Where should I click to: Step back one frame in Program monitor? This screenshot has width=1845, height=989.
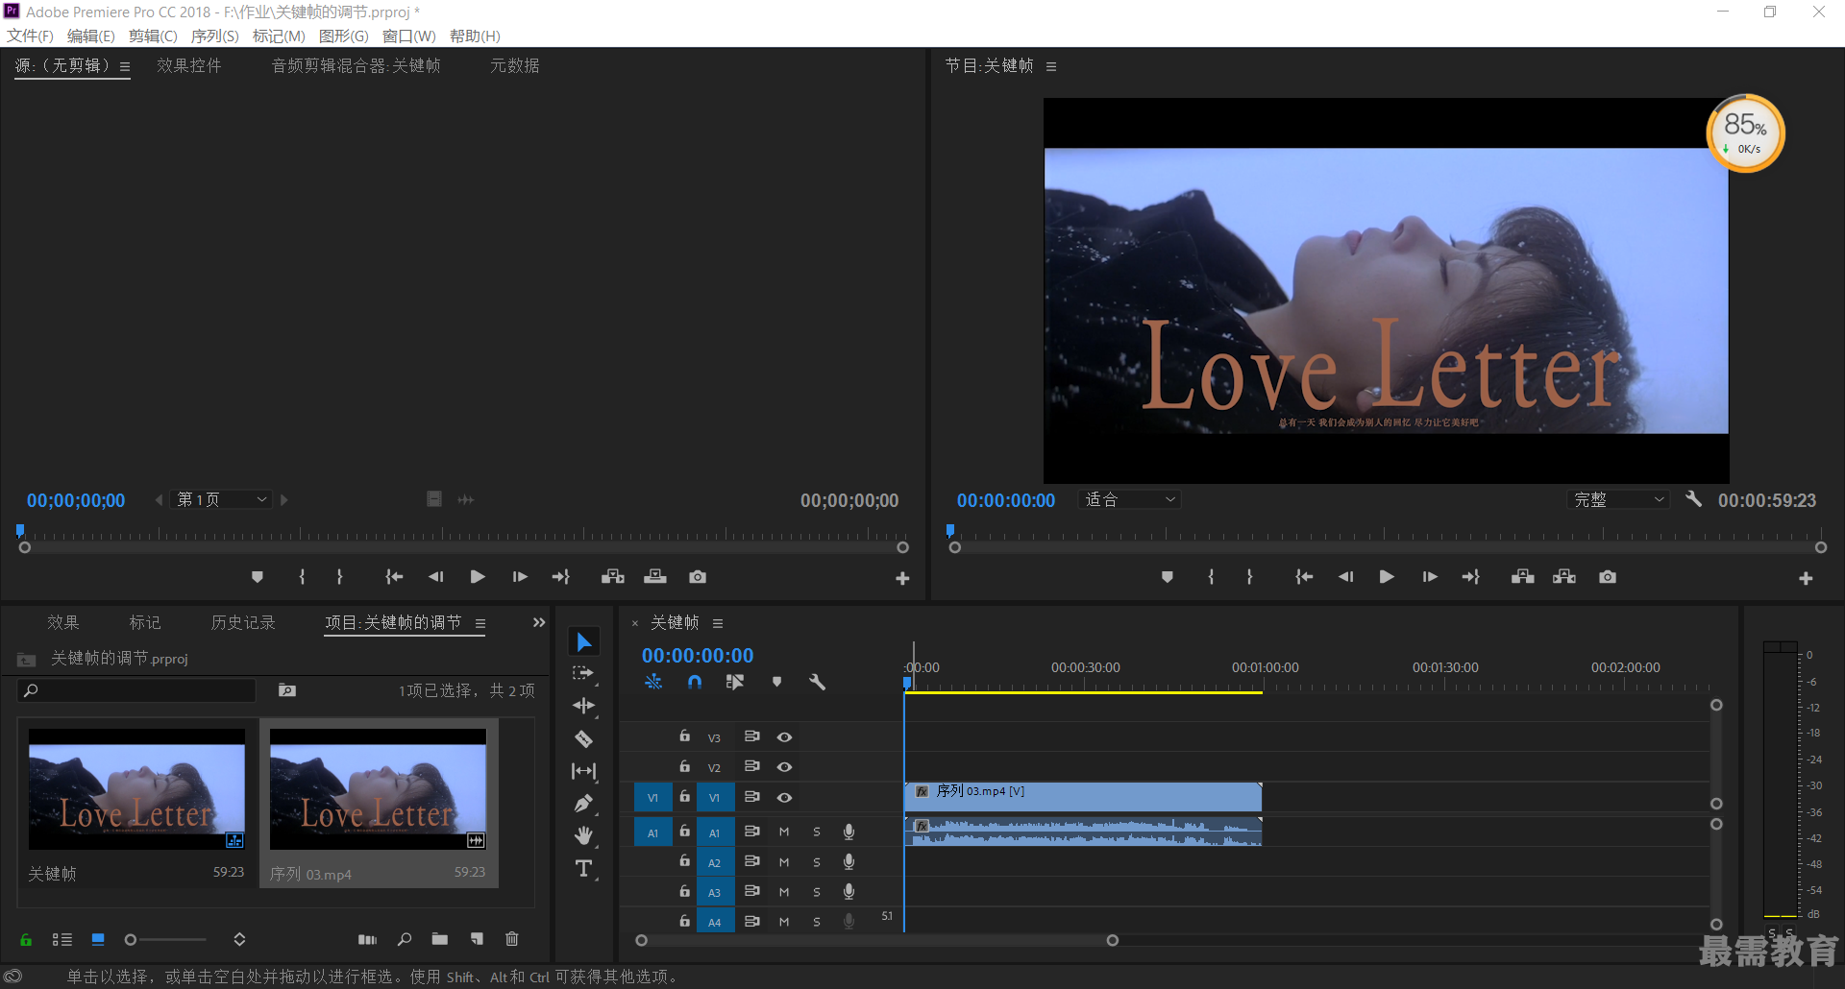[x=1345, y=577]
